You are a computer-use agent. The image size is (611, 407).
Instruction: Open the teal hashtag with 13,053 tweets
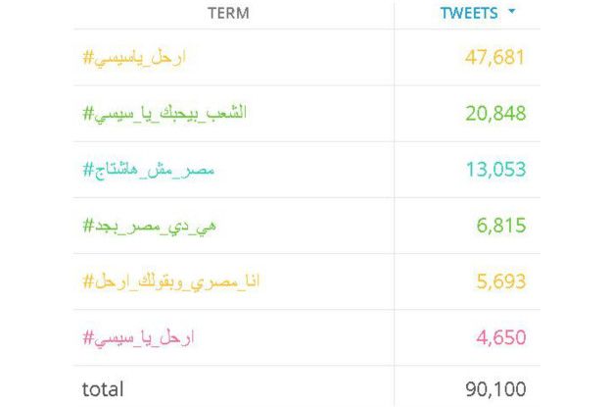149,170
